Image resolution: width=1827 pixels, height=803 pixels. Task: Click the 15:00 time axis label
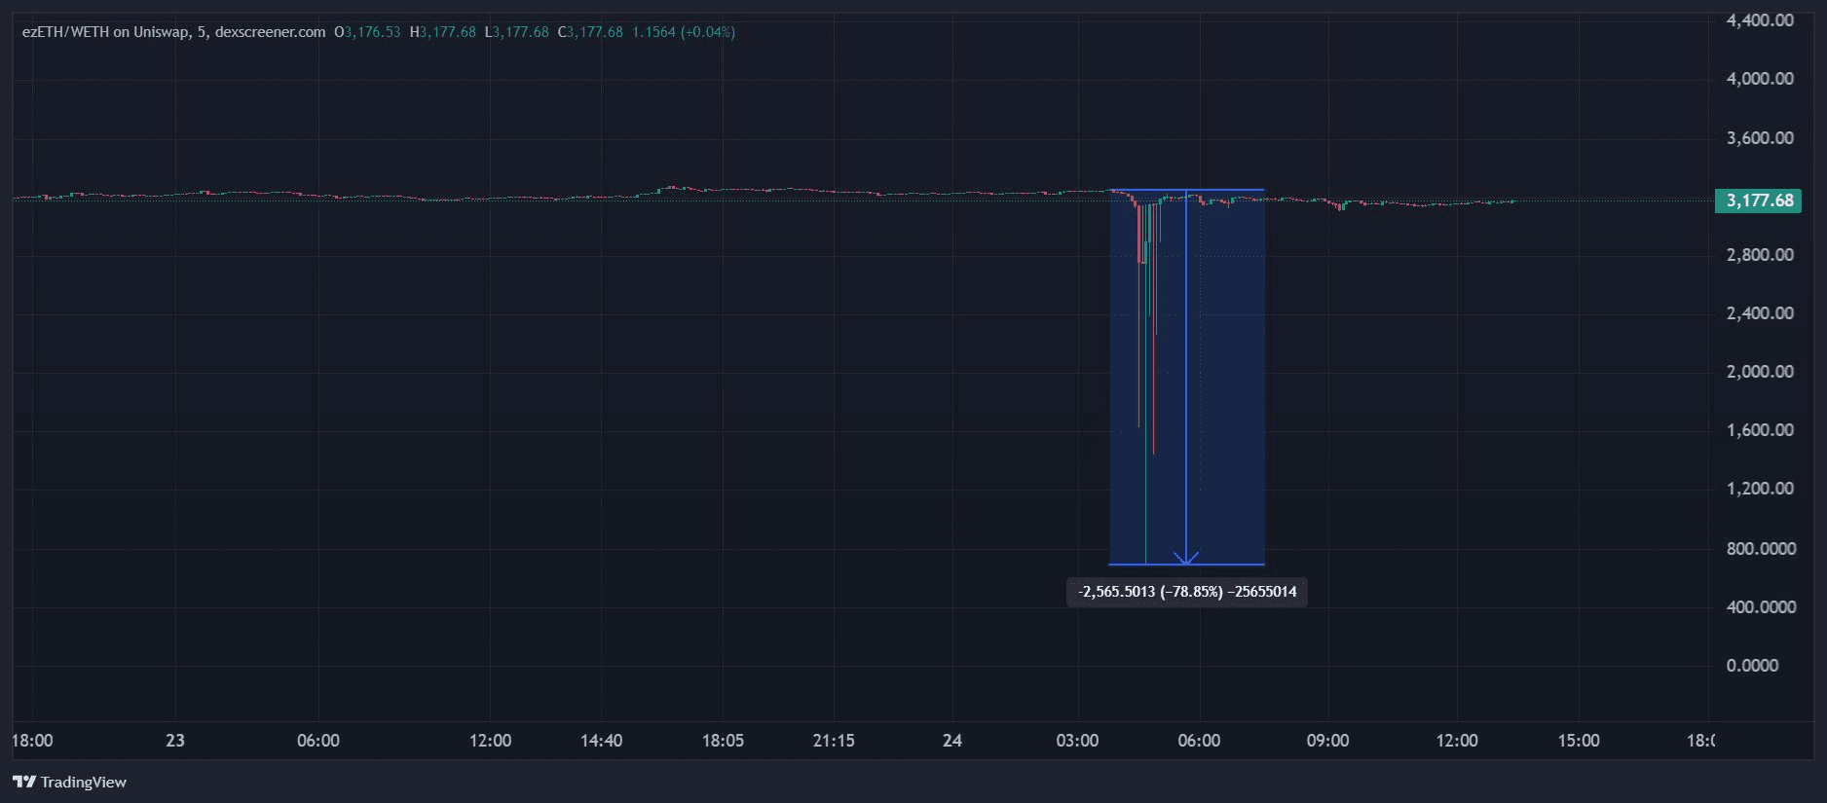click(x=1578, y=741)
